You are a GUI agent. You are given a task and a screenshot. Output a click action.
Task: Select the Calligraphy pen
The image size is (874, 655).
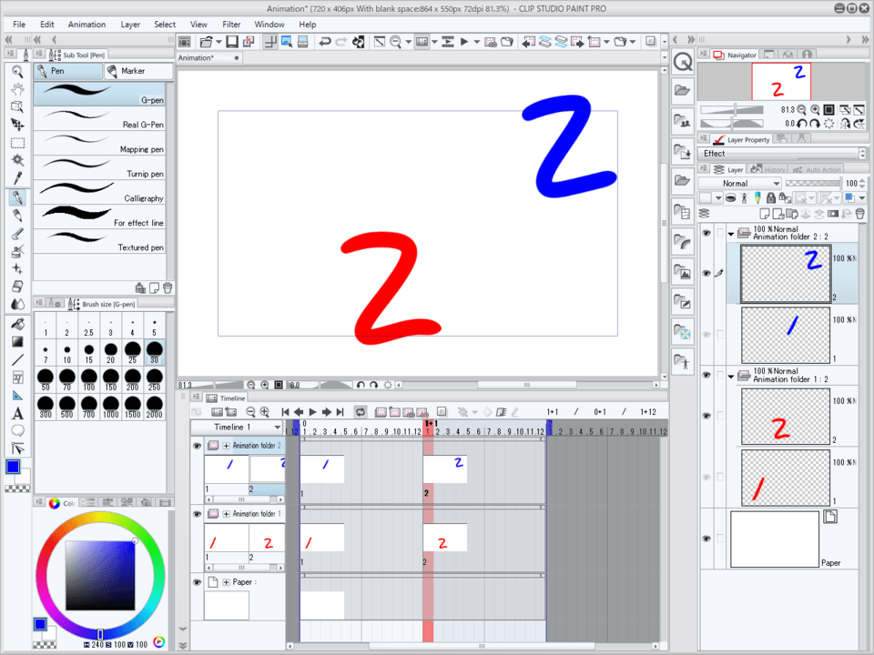pos(100,193)
